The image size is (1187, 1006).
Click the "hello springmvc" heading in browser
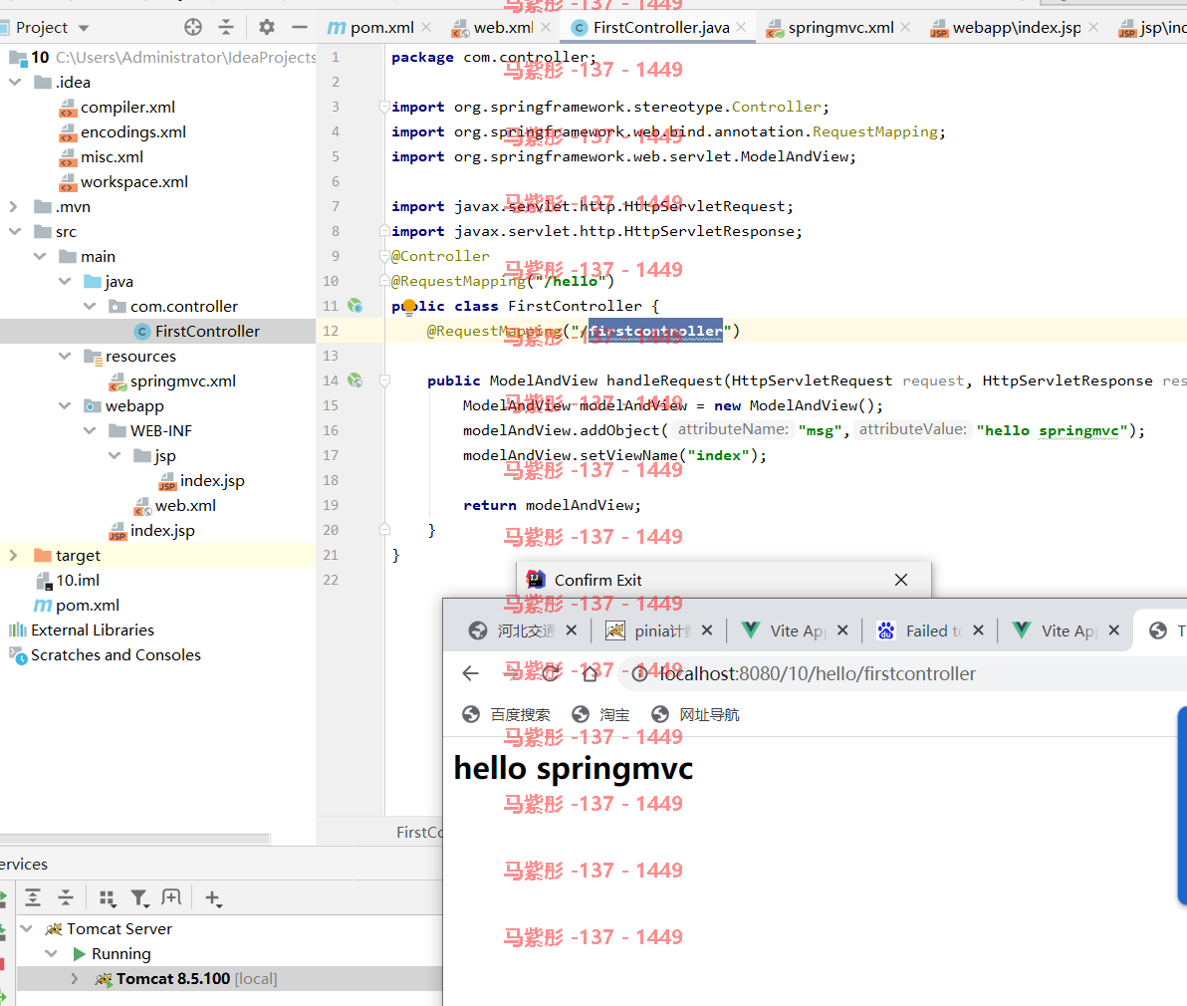click(573, 768)
